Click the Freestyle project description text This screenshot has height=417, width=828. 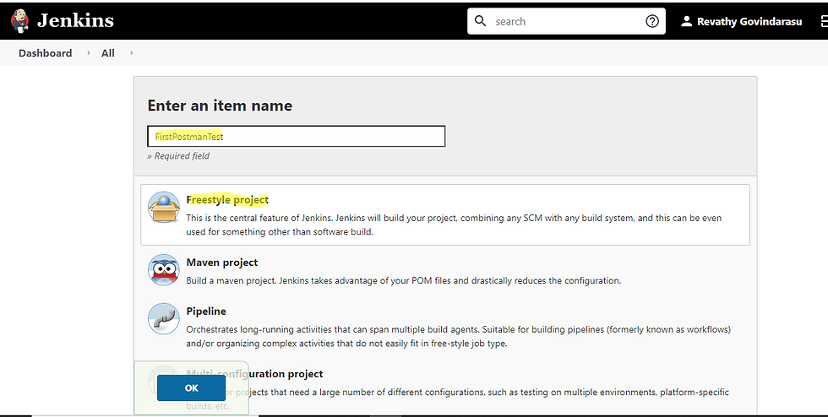tap(454, 225)
